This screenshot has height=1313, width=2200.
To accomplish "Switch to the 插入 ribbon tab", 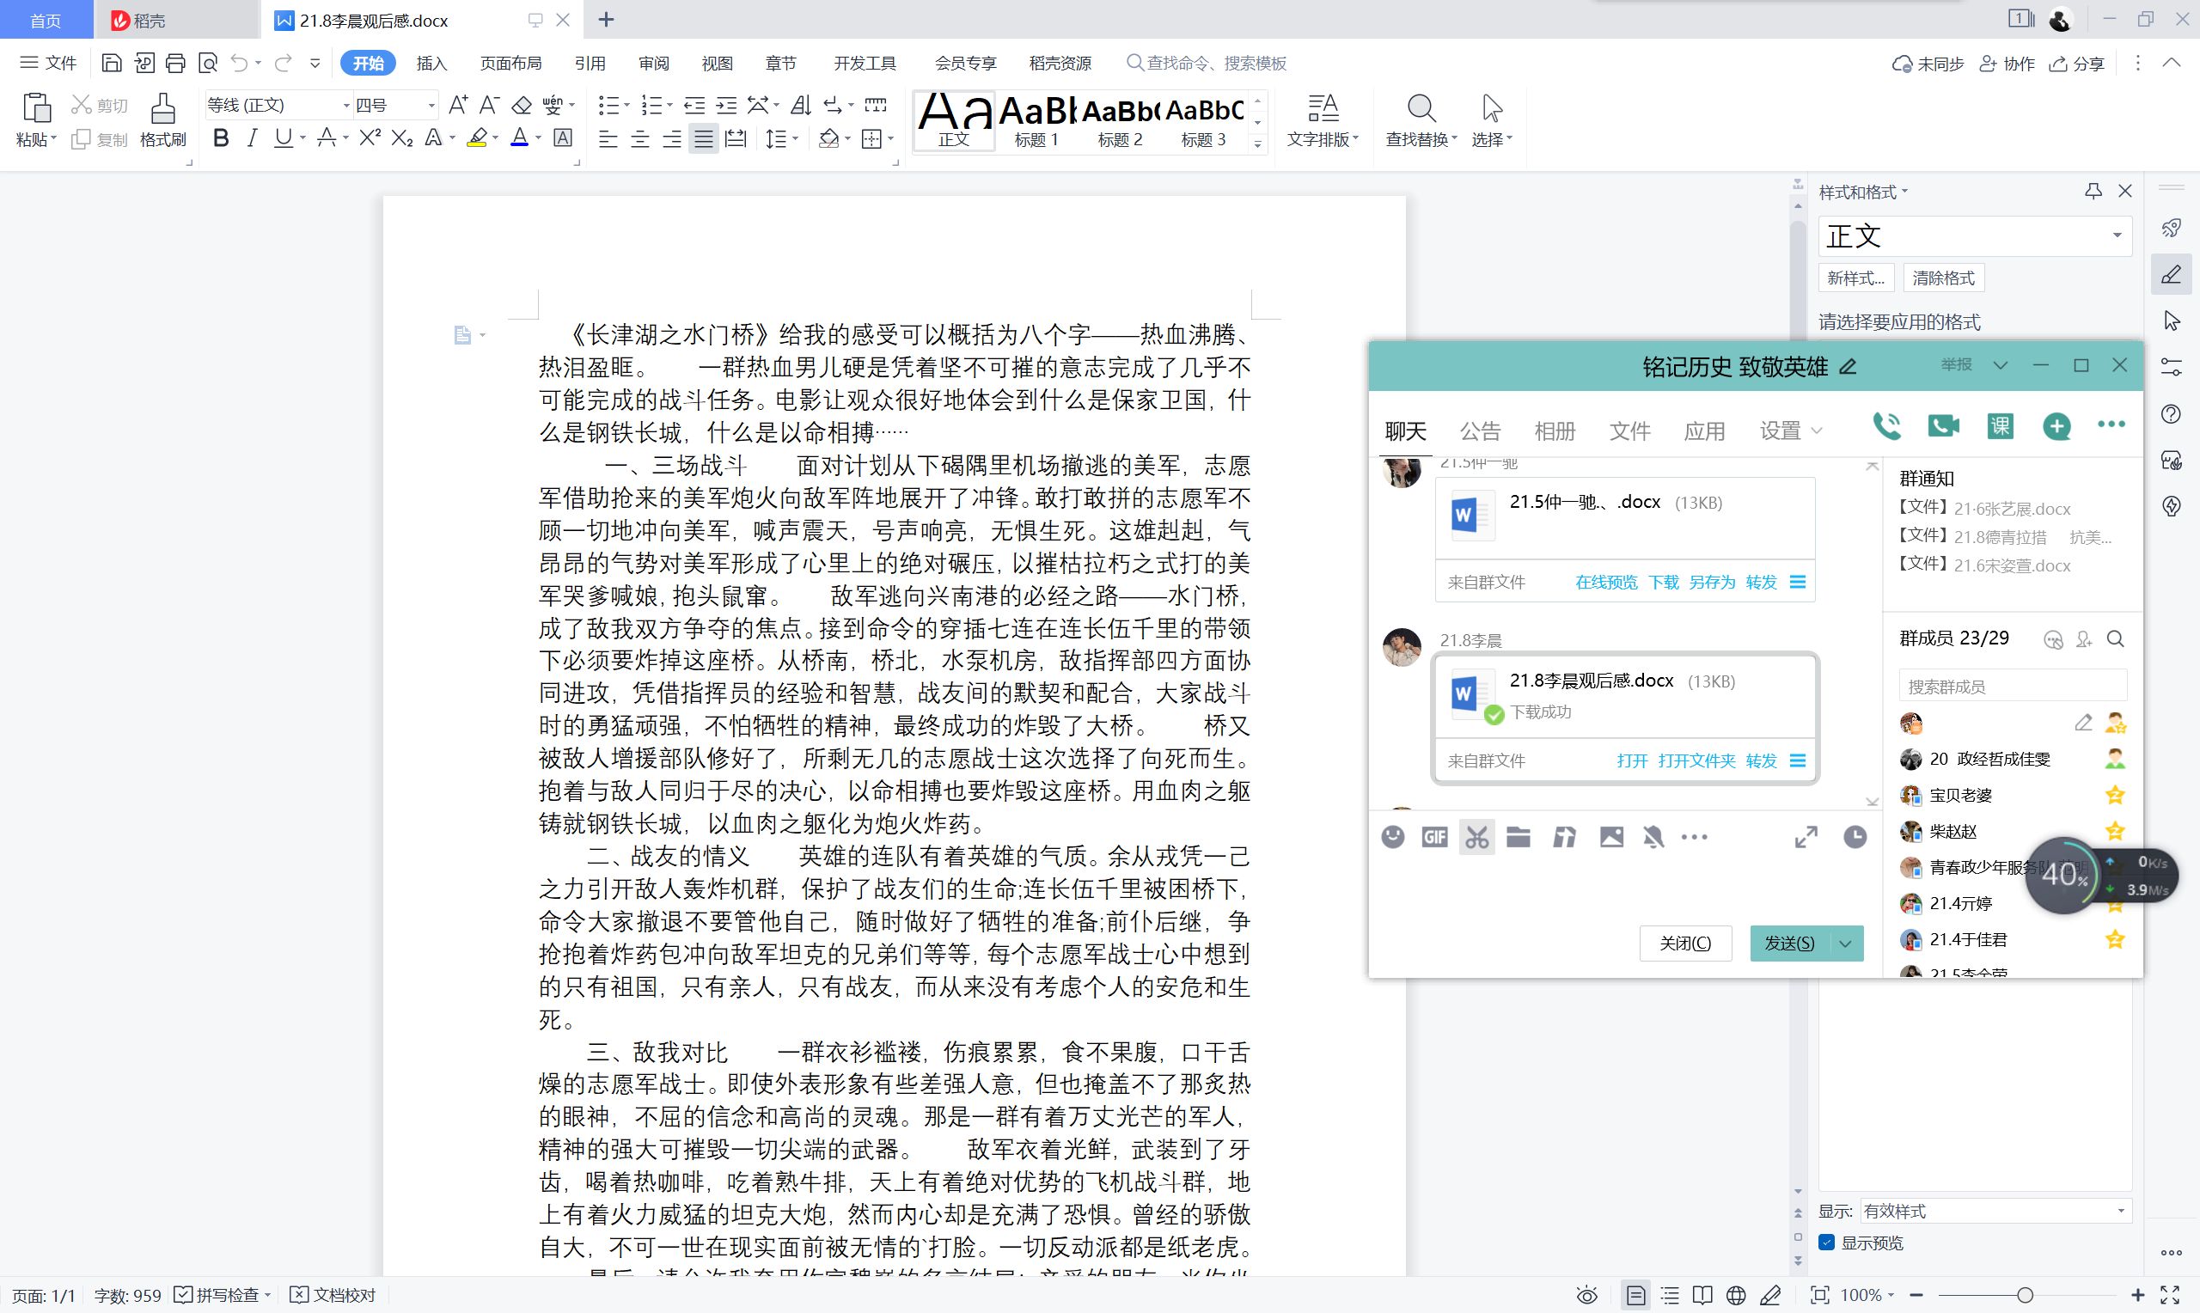I will [431, 63].
